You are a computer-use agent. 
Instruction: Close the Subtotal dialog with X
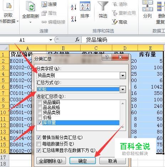coord(120,57)
